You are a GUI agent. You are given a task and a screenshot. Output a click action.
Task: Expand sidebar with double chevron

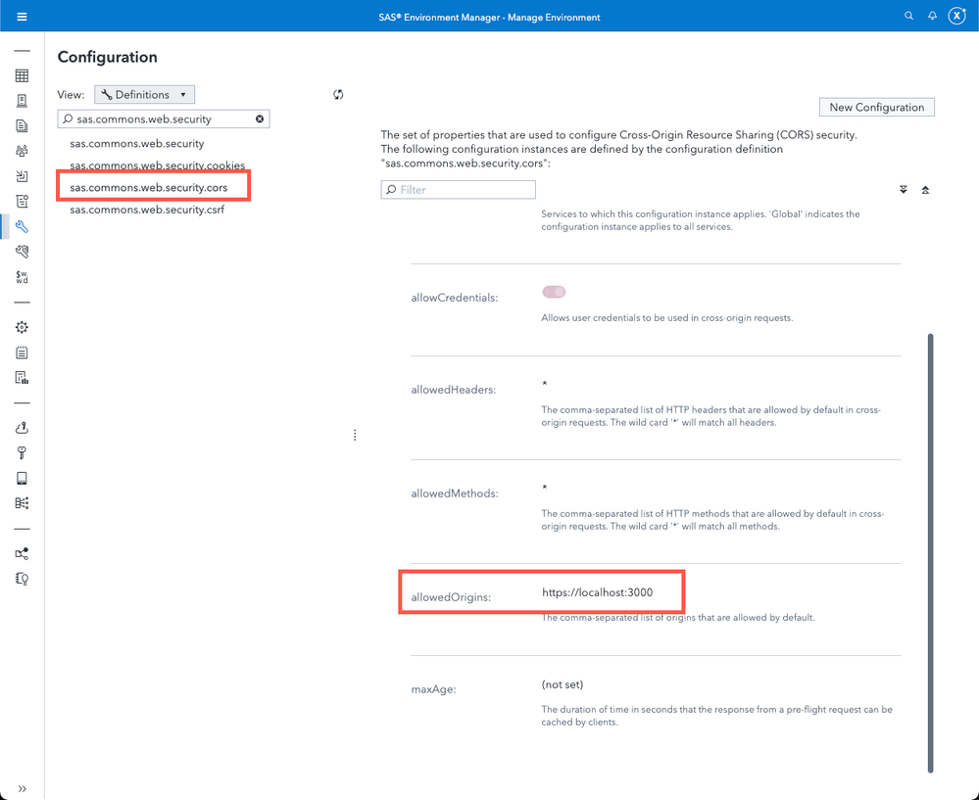[22, 789]
